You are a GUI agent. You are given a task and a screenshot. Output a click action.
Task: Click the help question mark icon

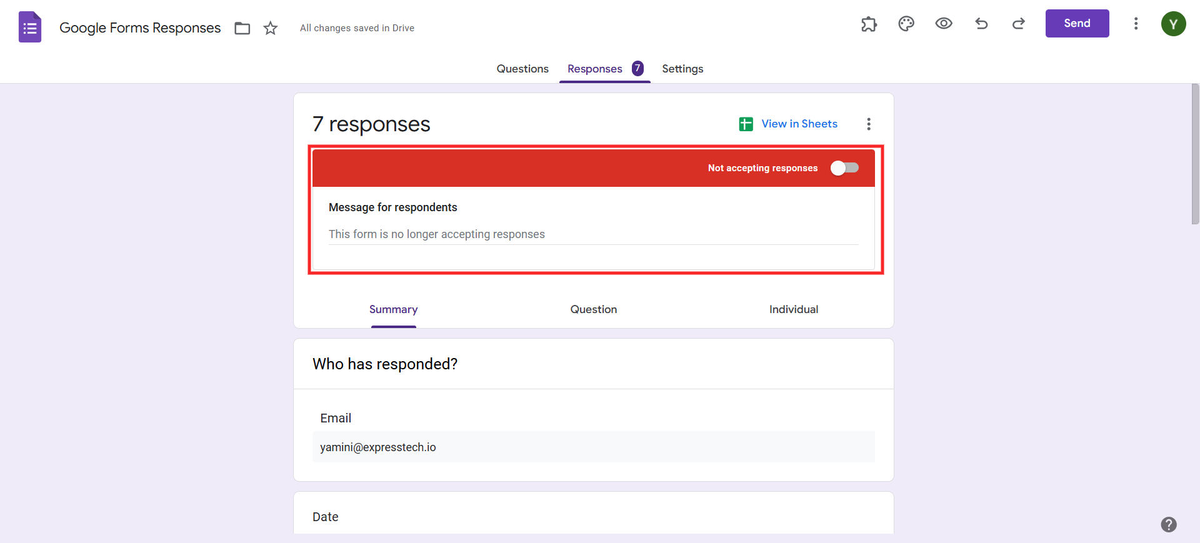pyautogui.click(x=1169, y=524)
